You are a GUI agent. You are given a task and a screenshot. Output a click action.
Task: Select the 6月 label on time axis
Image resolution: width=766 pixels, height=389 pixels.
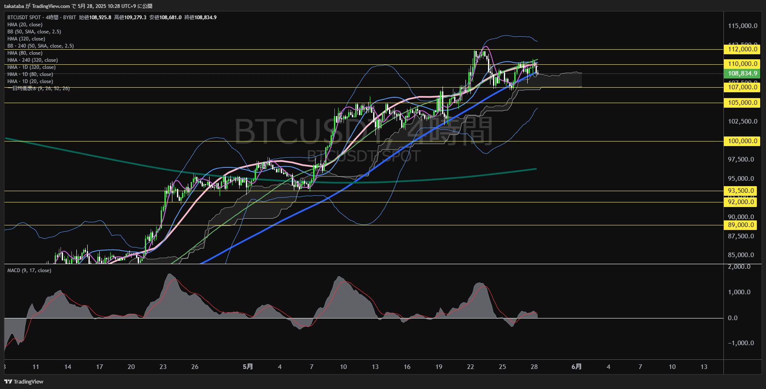pyautogui.click(x=576, y=367)
